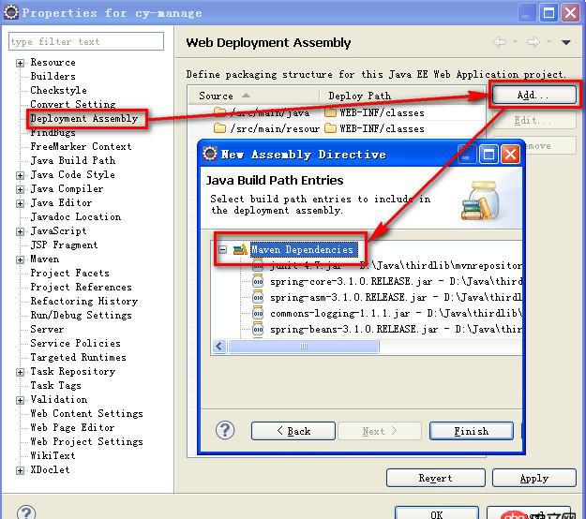Click the help icon in the Properties window
The width and height of the screenshot is (586, 519).
coord(26,512)
